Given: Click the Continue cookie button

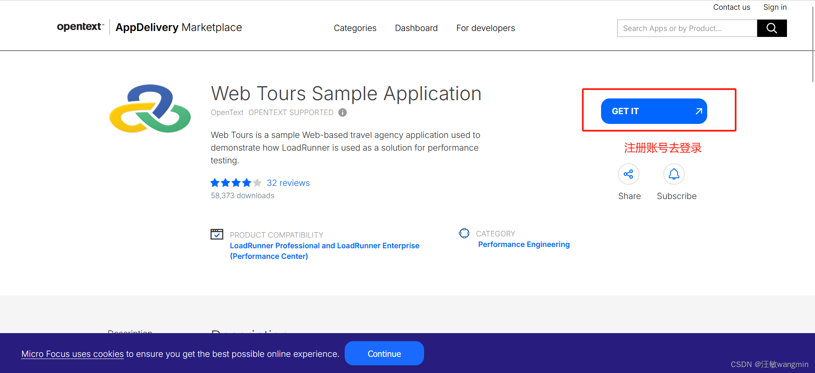Looking at the screenshot, I should (384, 353).
